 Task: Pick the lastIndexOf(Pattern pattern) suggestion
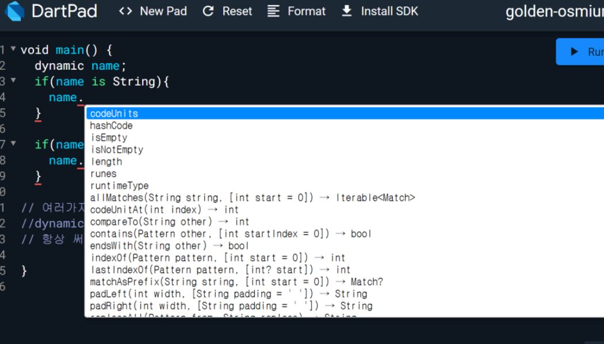[x=345, y=270]
